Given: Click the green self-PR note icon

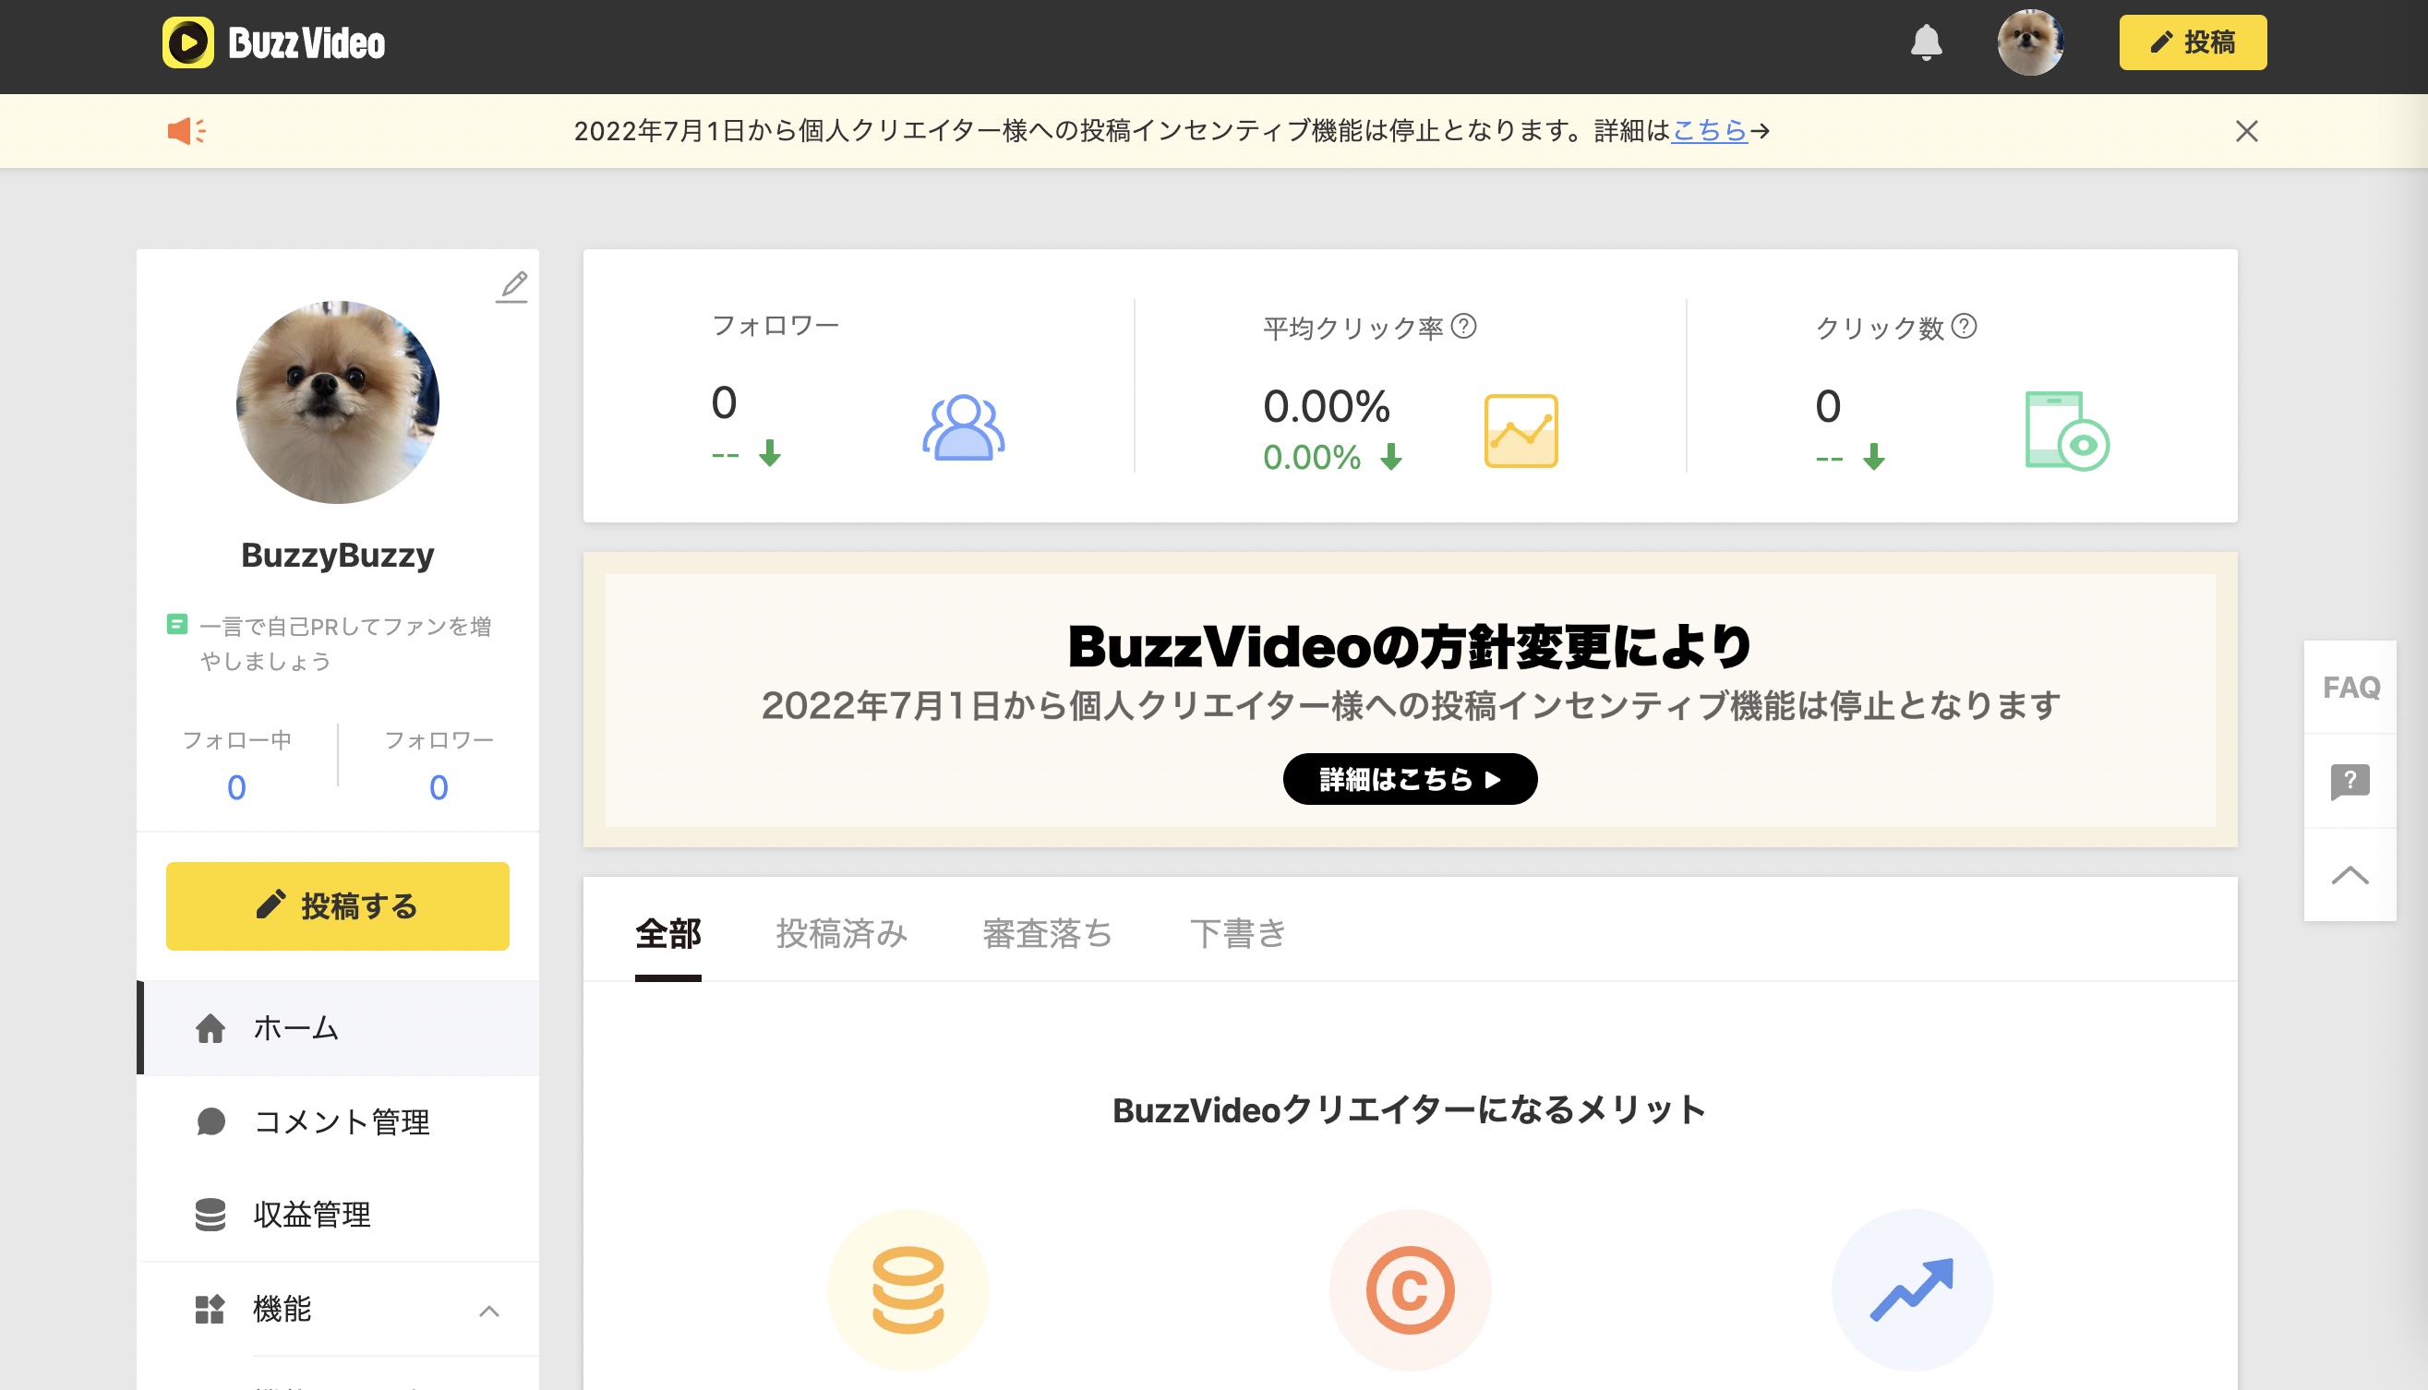Looking at the screenshot, I should [176, 624].
